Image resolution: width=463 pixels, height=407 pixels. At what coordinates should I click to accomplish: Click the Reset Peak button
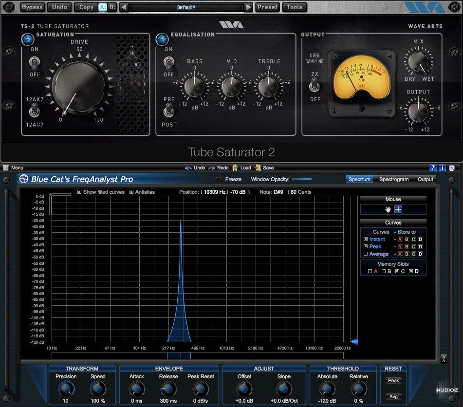393,380
